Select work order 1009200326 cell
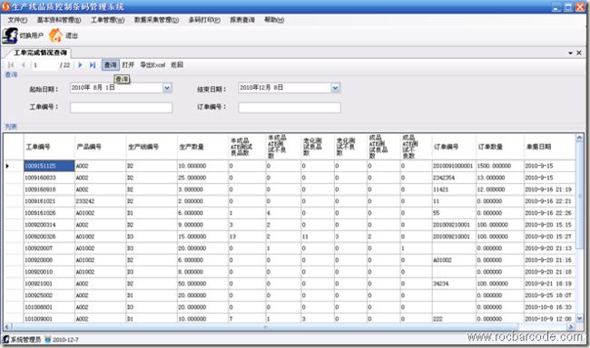The width and height of the screenshot is (590, 348). pyautogui.click(x=49, y=237)
